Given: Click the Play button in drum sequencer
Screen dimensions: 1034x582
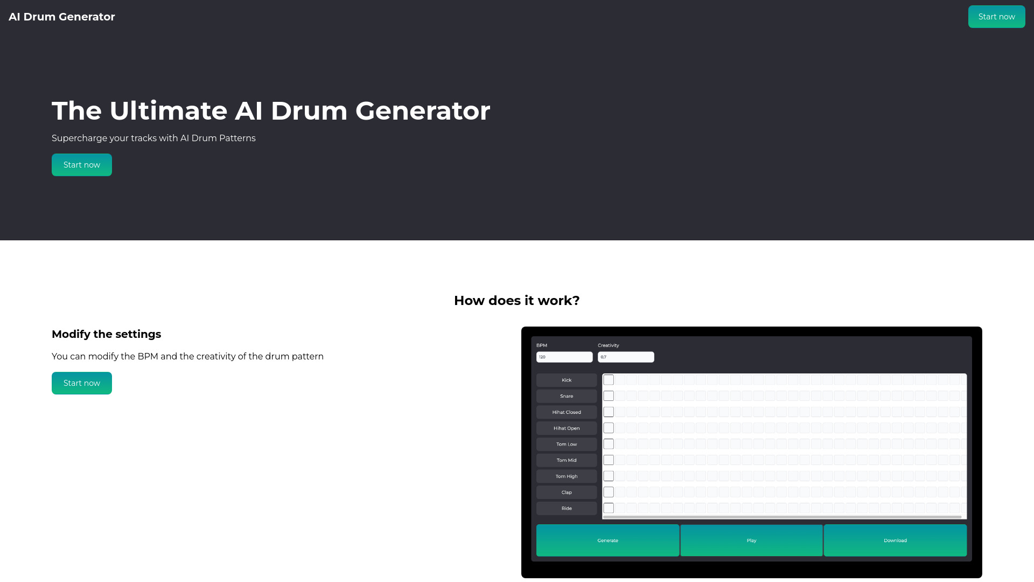Looking at the screenshot, I should point(751,540).
